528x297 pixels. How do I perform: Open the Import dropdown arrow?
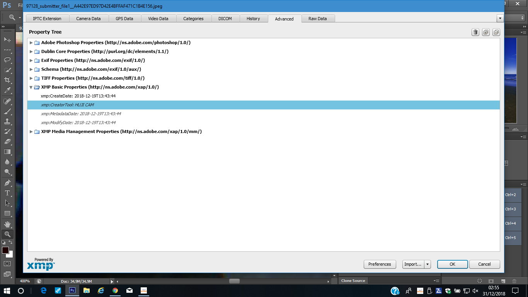427,264
